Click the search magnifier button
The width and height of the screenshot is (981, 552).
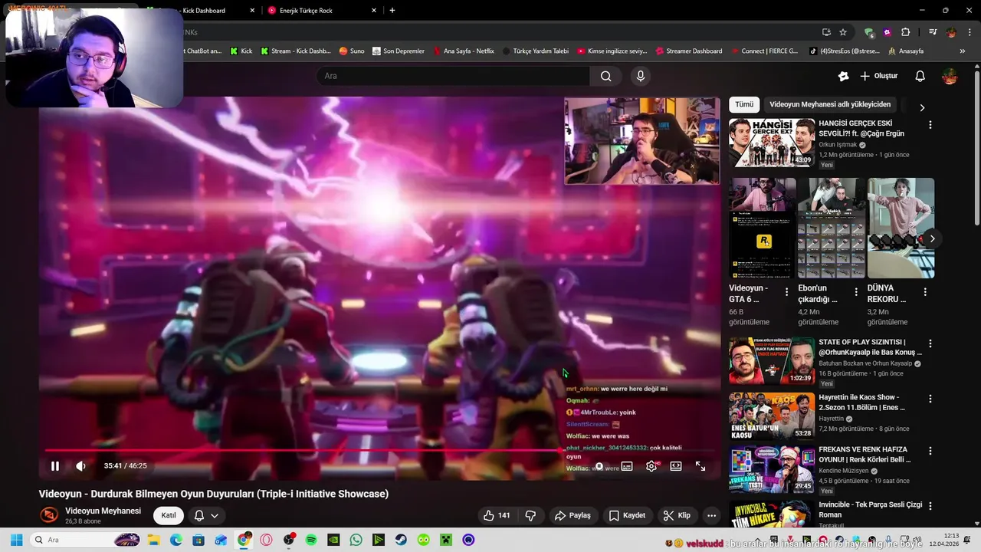(x=605, y=76)
